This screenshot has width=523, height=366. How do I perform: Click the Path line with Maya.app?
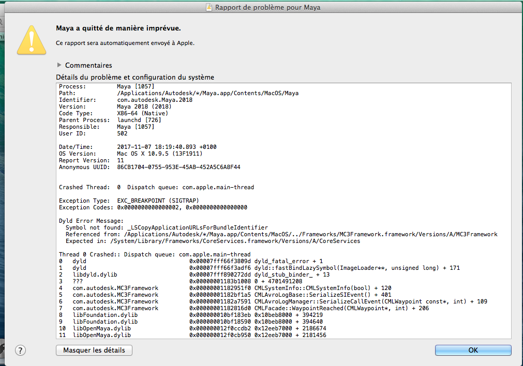coord(179,93)
